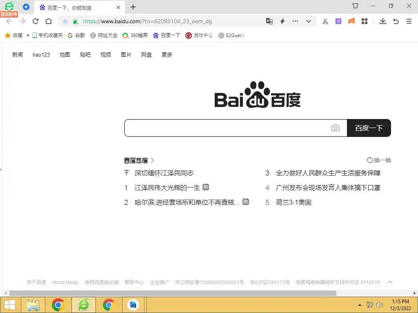This screenshot has height=313, width=418.
Task: Open the 百度热搜 heading link
Action: coord(139,161)
